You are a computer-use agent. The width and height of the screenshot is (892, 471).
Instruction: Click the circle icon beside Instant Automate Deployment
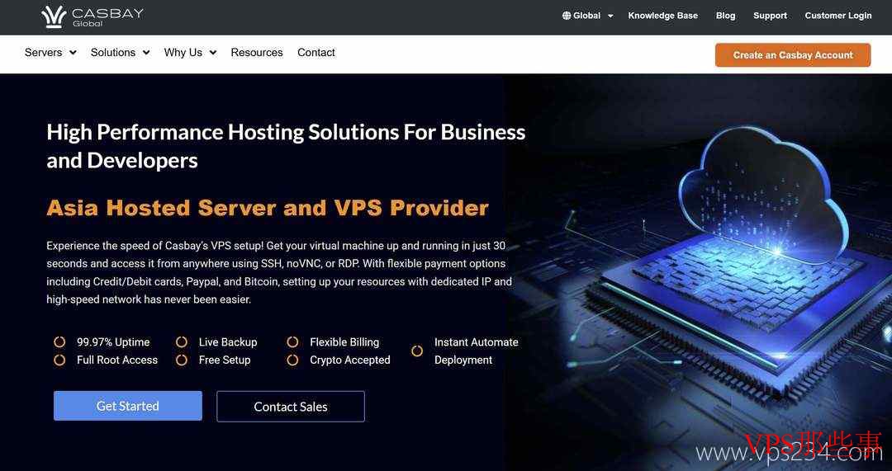pyautogui.click(x=417, y=351)
